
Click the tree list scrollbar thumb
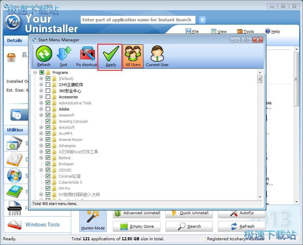click(x=260, y=79)
